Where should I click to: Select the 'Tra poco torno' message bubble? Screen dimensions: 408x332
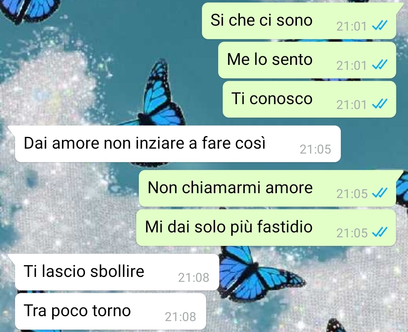(111, 312)
